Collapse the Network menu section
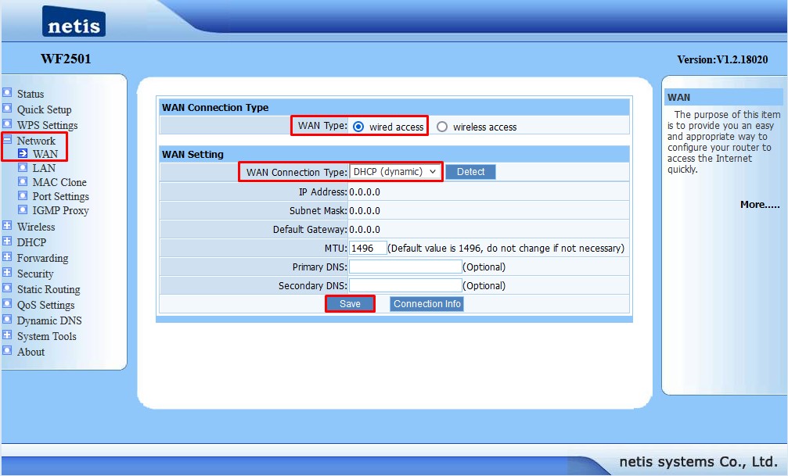This screenshot has height=476, width=788. coord(7,140)
